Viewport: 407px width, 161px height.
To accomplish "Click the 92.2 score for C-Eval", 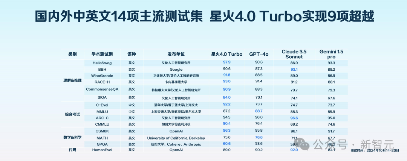I will pyautogui.click(x=226, y=105).
